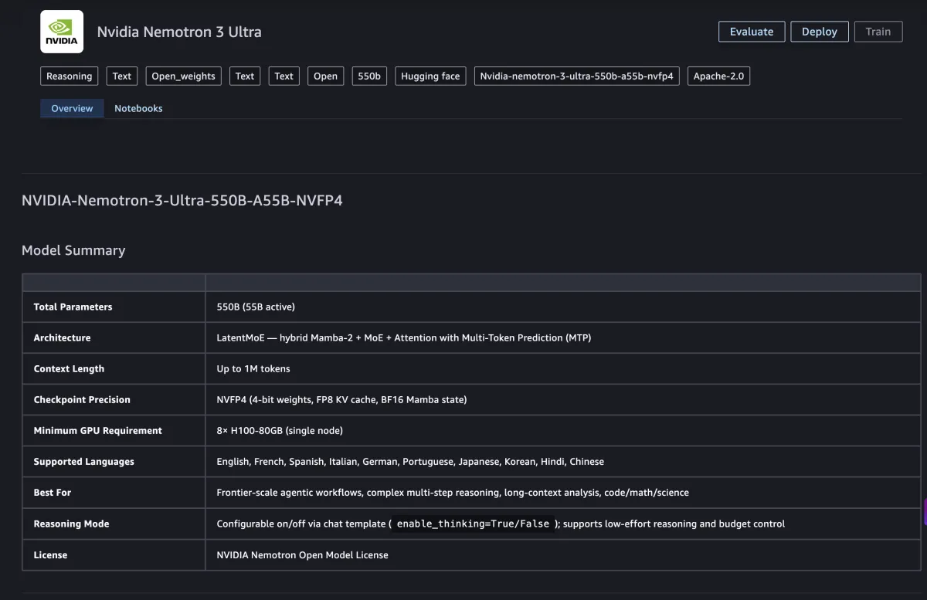Image resolution: width=927 pixels, height=600 pixels.
Task: Click the NVIDIA logo icon
Action: [x=62, y=32]
